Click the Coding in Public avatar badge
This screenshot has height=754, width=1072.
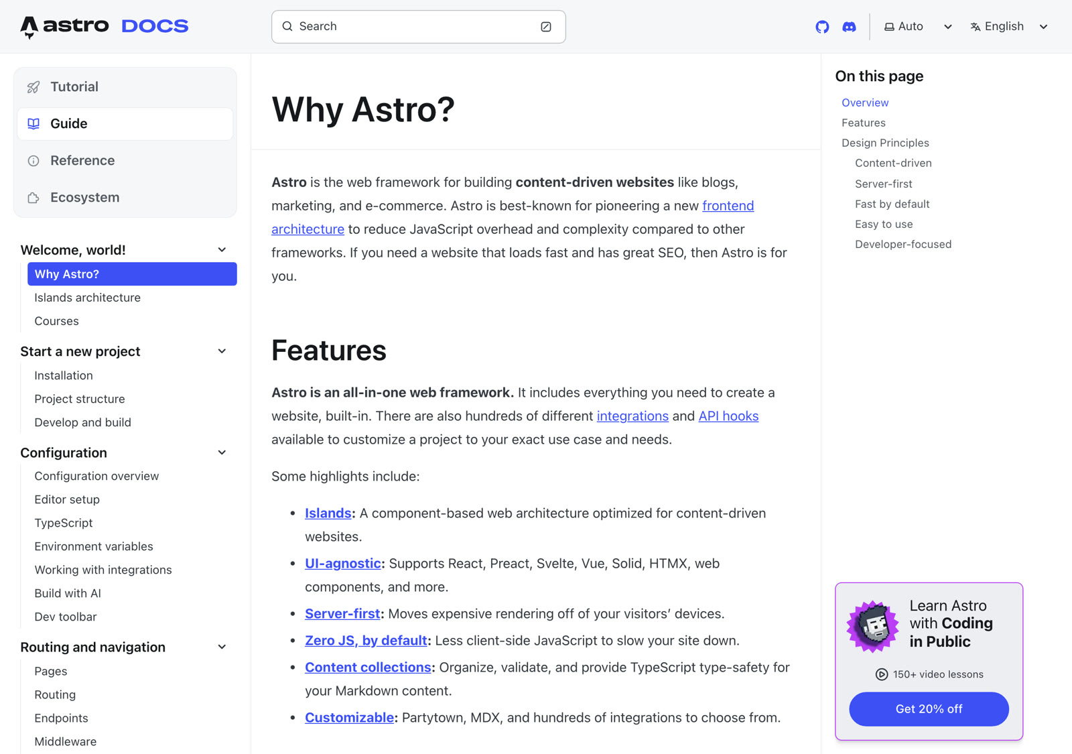tap(873, 626)
